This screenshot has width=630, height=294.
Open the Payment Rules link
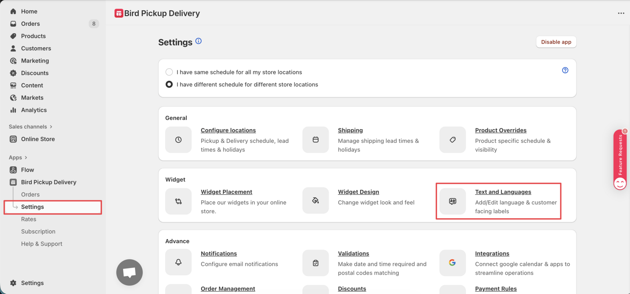pyautogui.click(x=496, y=289)
